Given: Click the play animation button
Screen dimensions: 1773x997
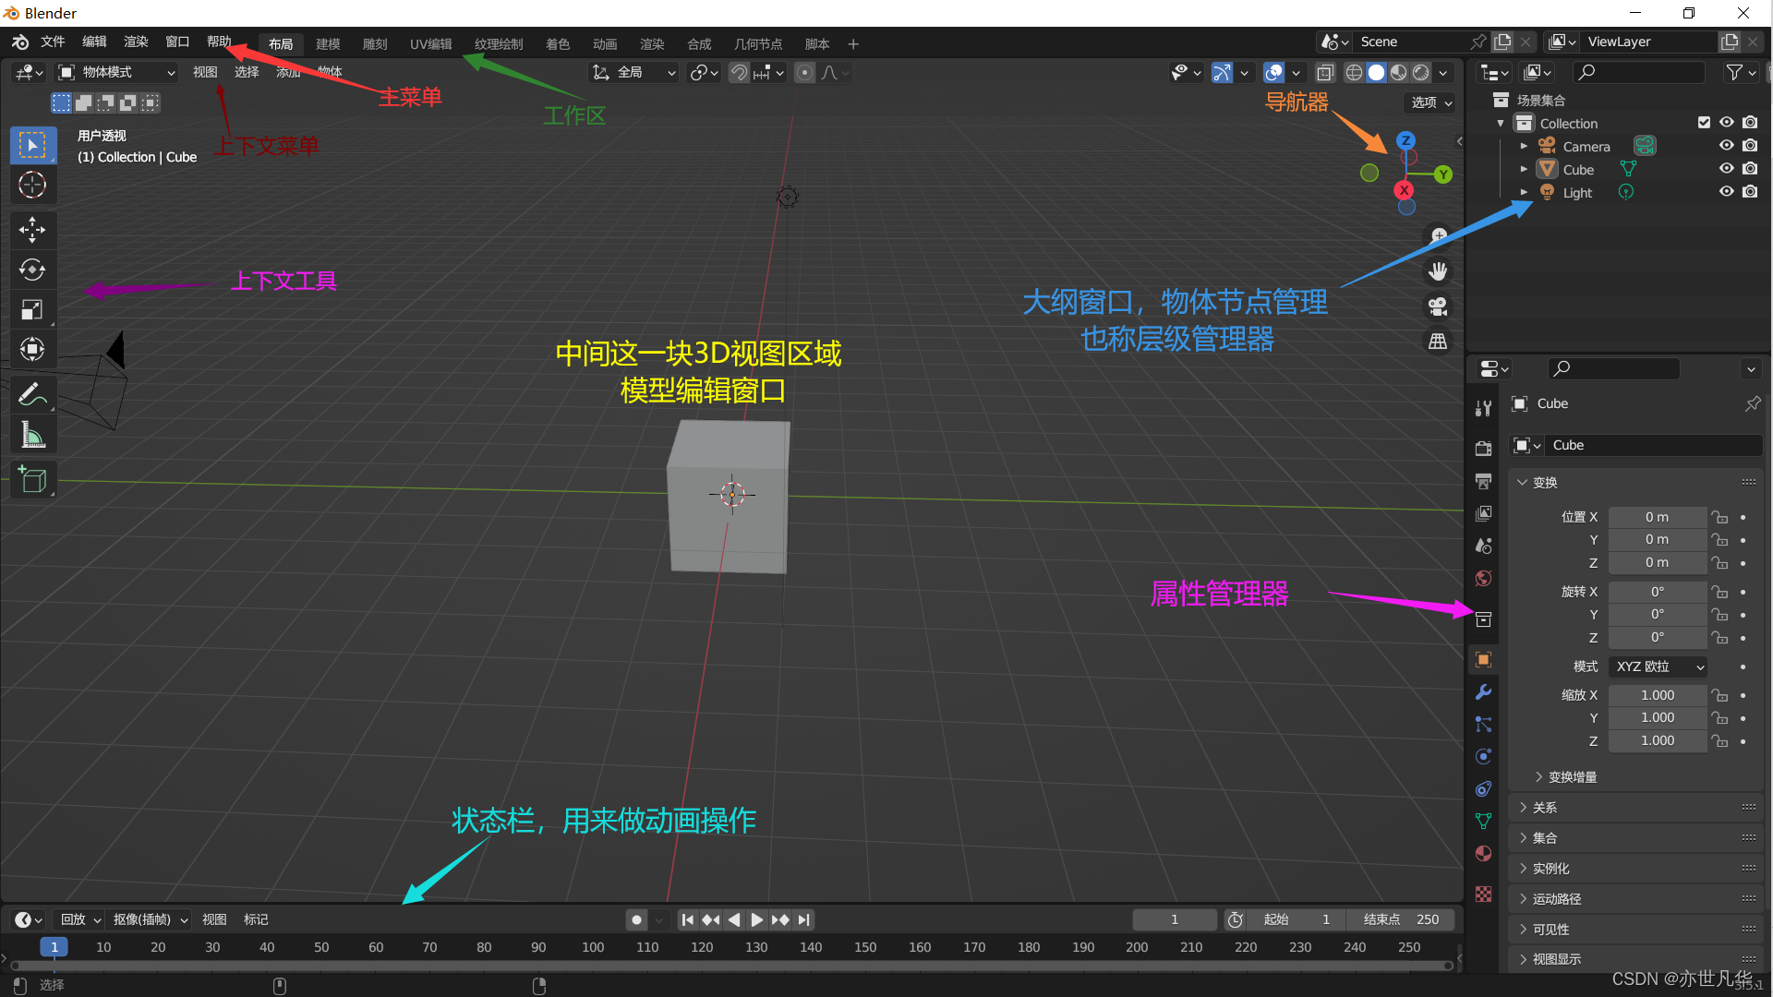Looking at the screenshot, I should (756, 919).
